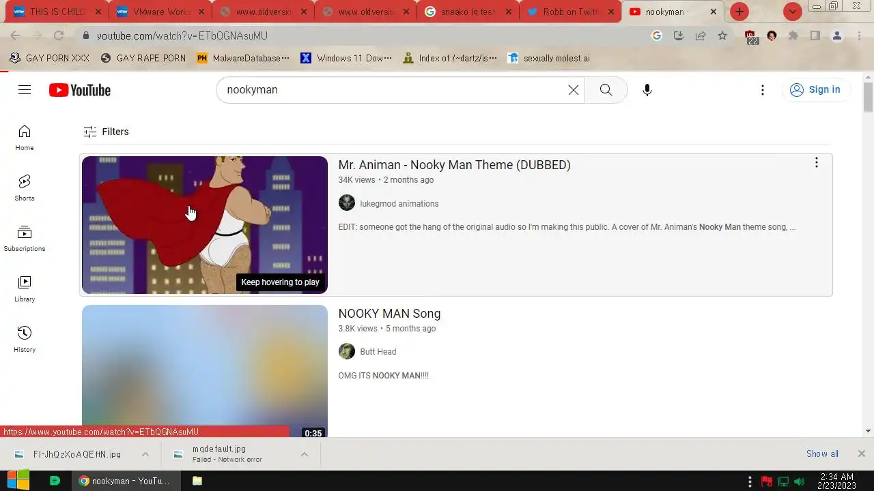Open the YouTube guide hamburger menu

(25, 90)
